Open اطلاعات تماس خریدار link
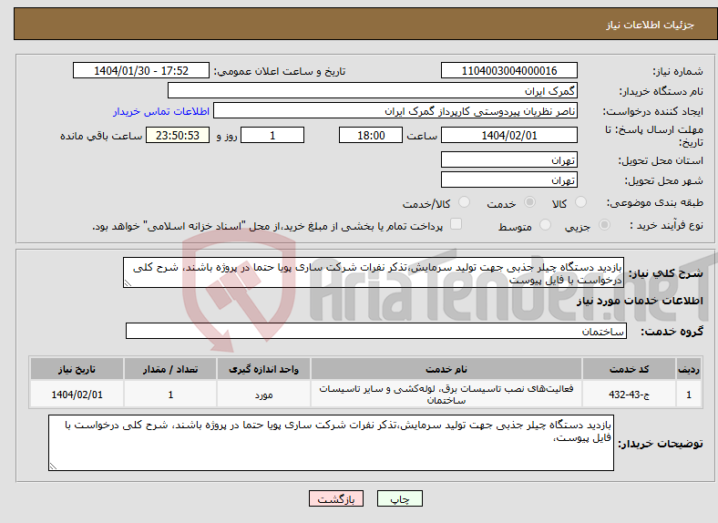718x523 pixels. tap(161, 111)
